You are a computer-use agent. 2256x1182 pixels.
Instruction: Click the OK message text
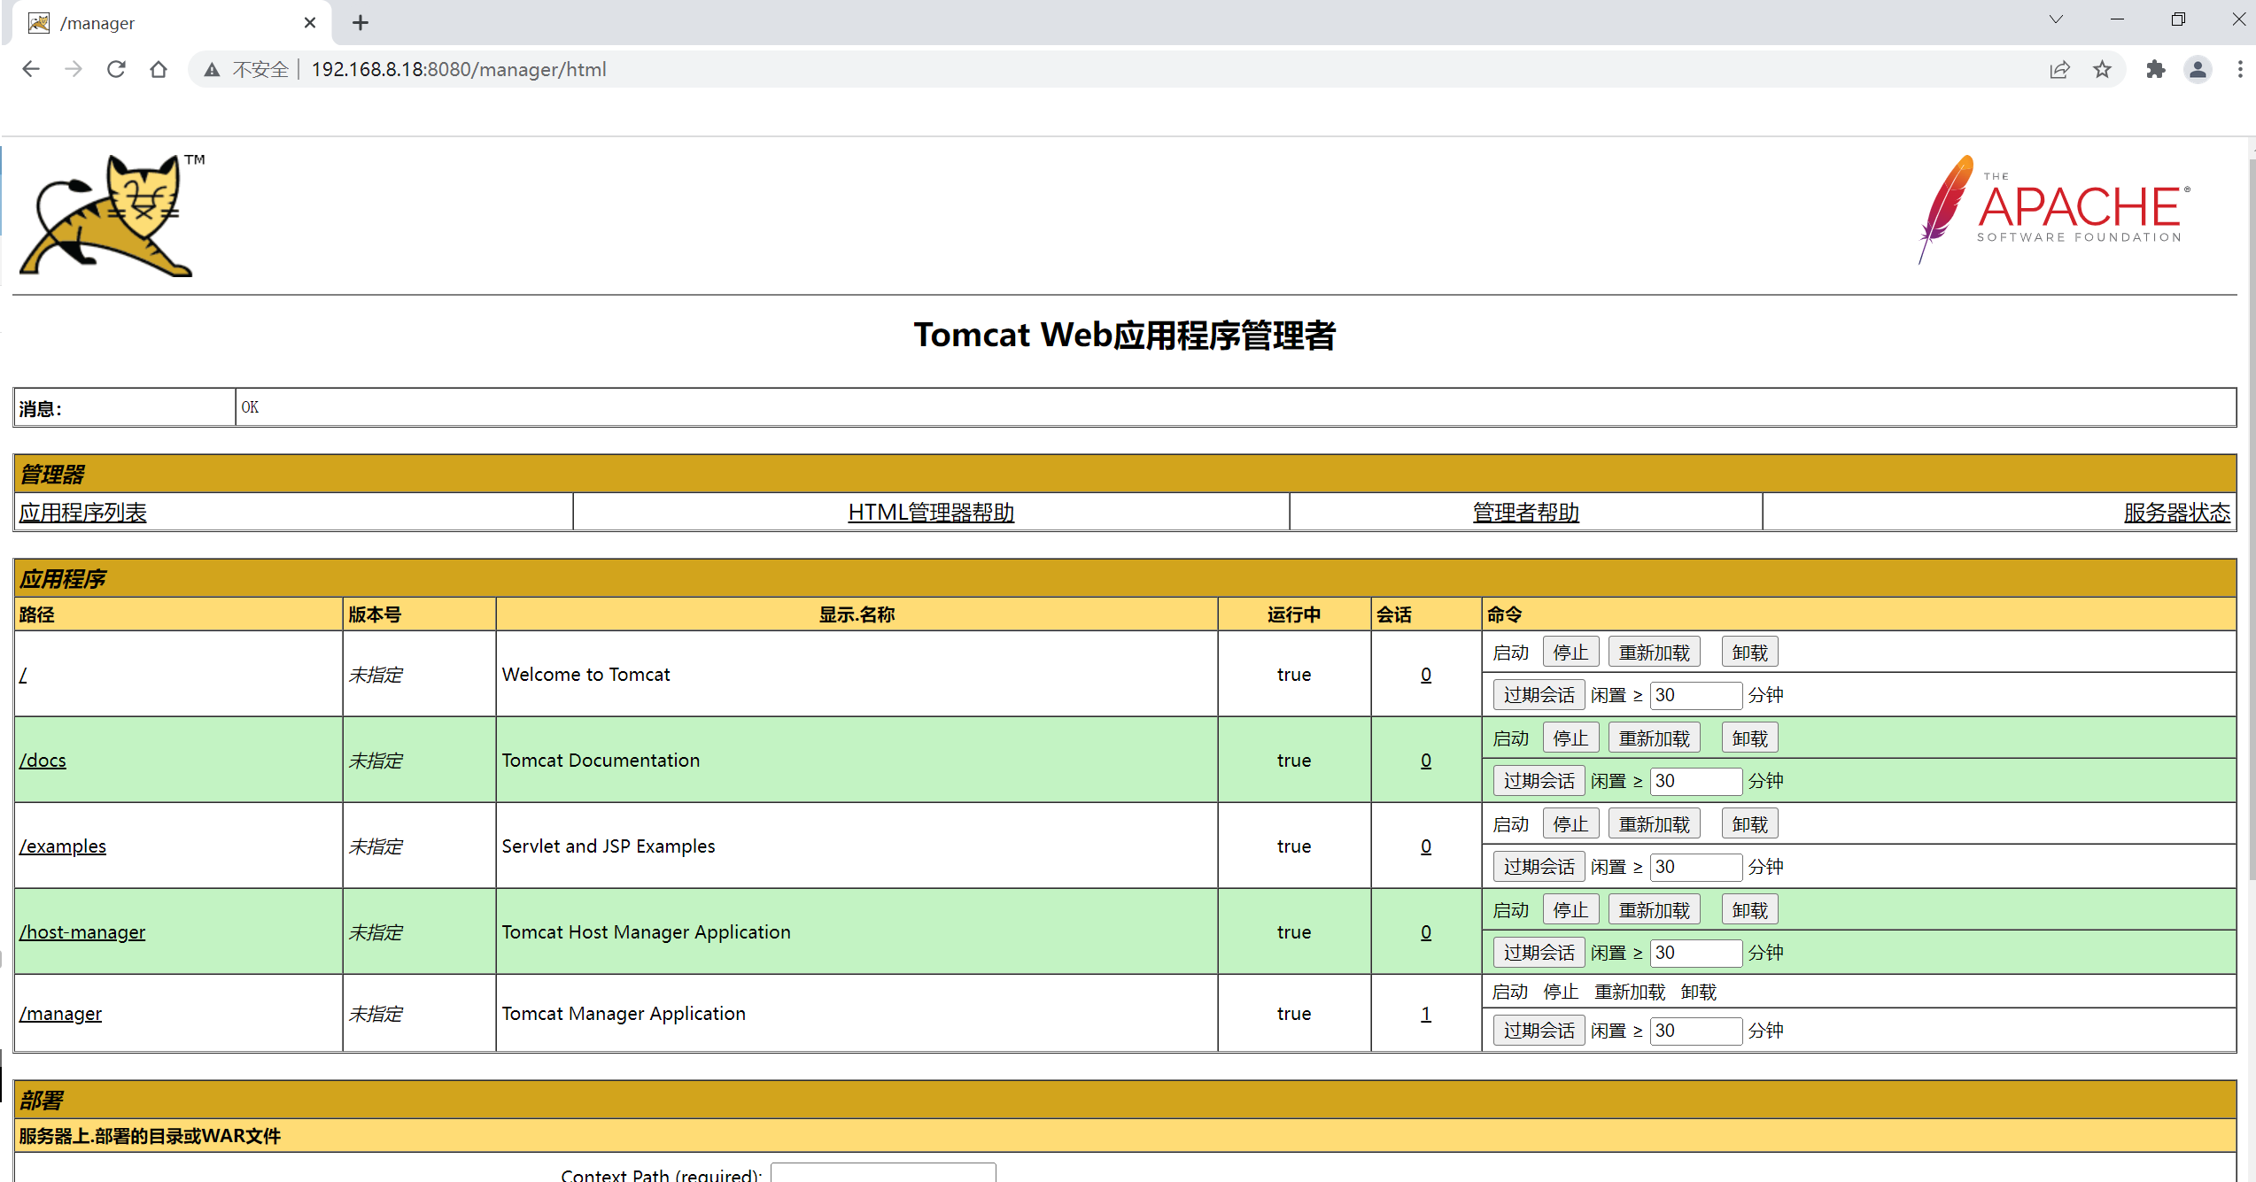pyautogui.click(x=250, y=407)
